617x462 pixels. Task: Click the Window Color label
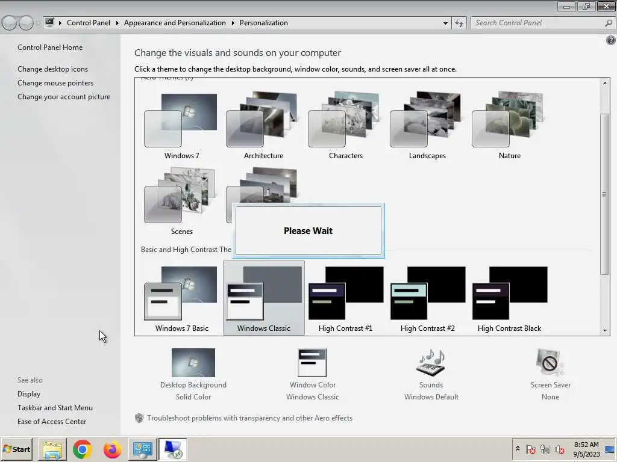tap(313, 385)
